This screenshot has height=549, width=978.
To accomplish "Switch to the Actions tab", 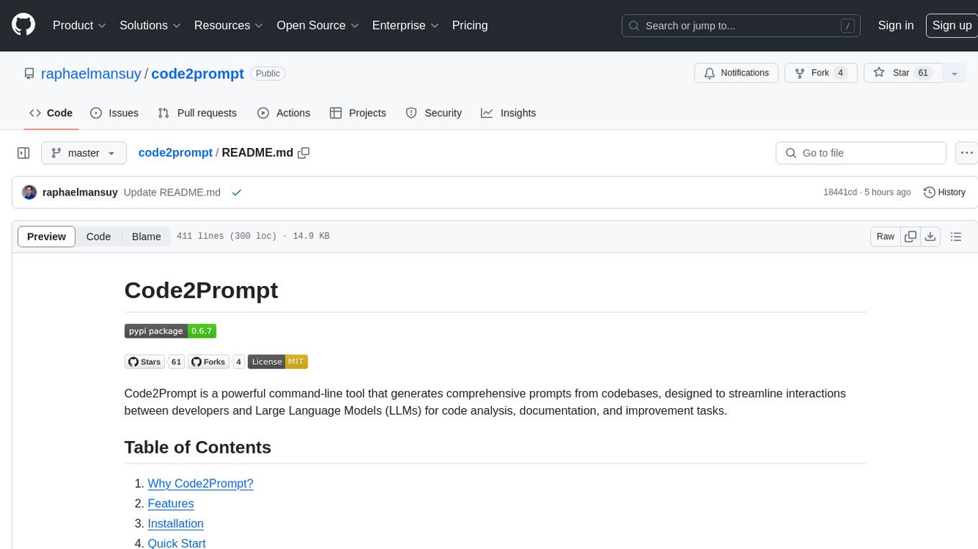I will pyautogui.click(x=283, y=113).
